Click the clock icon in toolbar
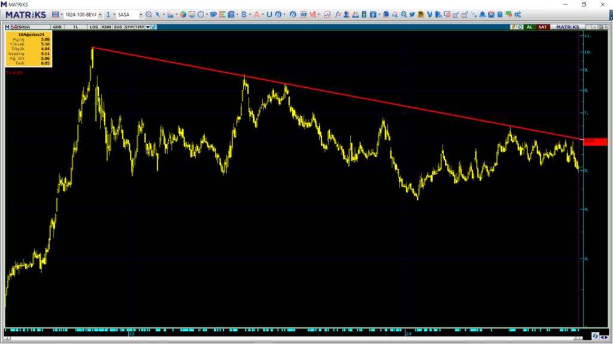 201,14
